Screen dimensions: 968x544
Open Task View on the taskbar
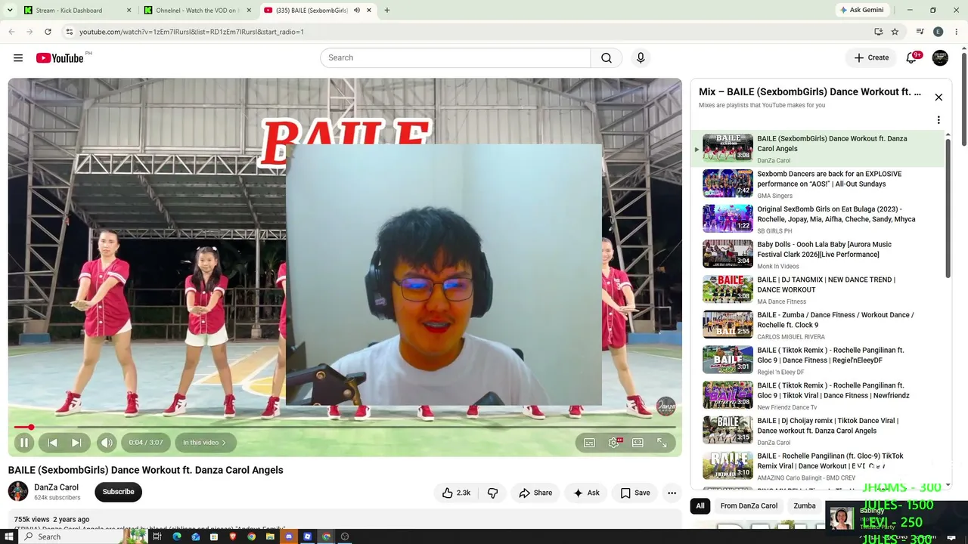coord(157,536)
